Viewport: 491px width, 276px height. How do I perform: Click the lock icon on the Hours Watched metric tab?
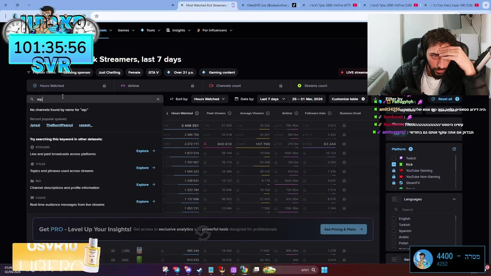104,85
